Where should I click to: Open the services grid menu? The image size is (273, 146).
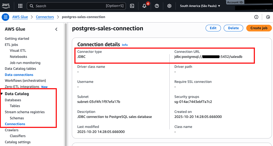[20, 6]
